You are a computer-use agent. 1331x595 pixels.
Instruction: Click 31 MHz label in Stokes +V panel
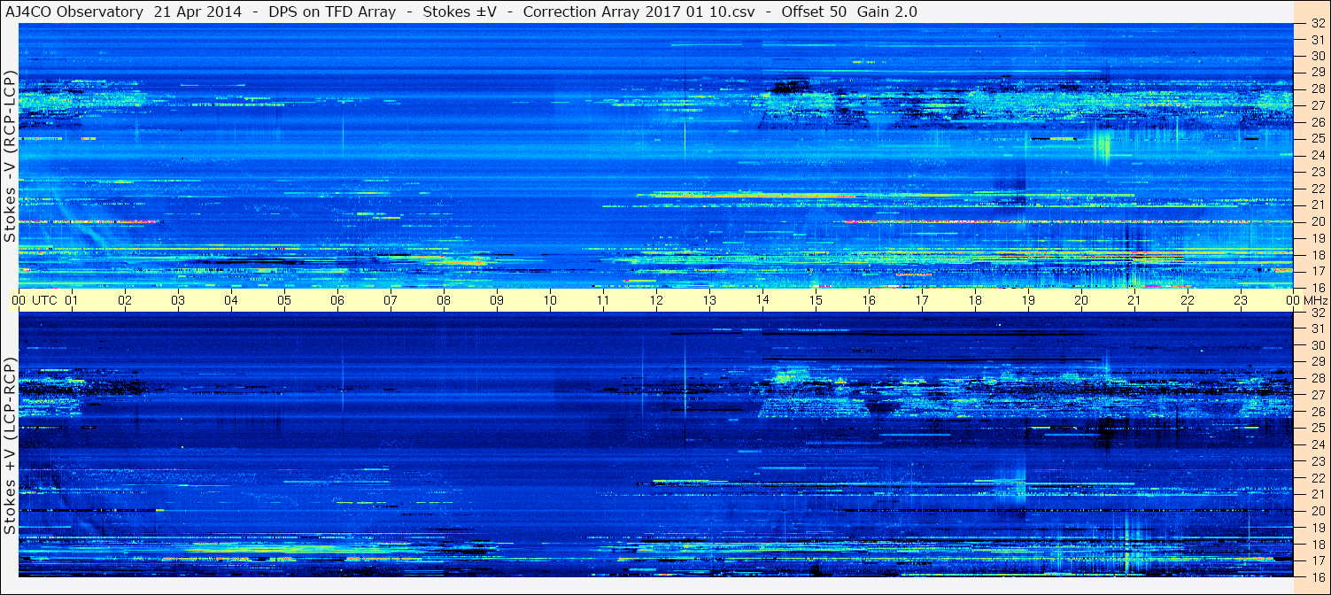point(1317,328)
